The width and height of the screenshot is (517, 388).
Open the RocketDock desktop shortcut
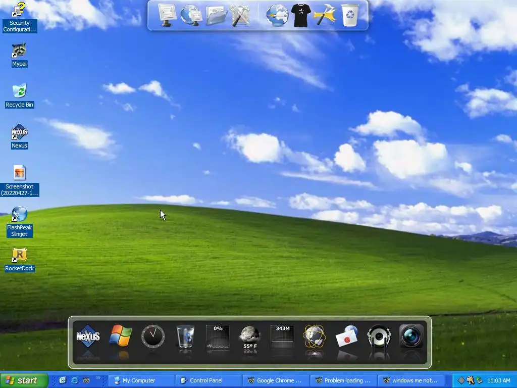pos(19,260)
